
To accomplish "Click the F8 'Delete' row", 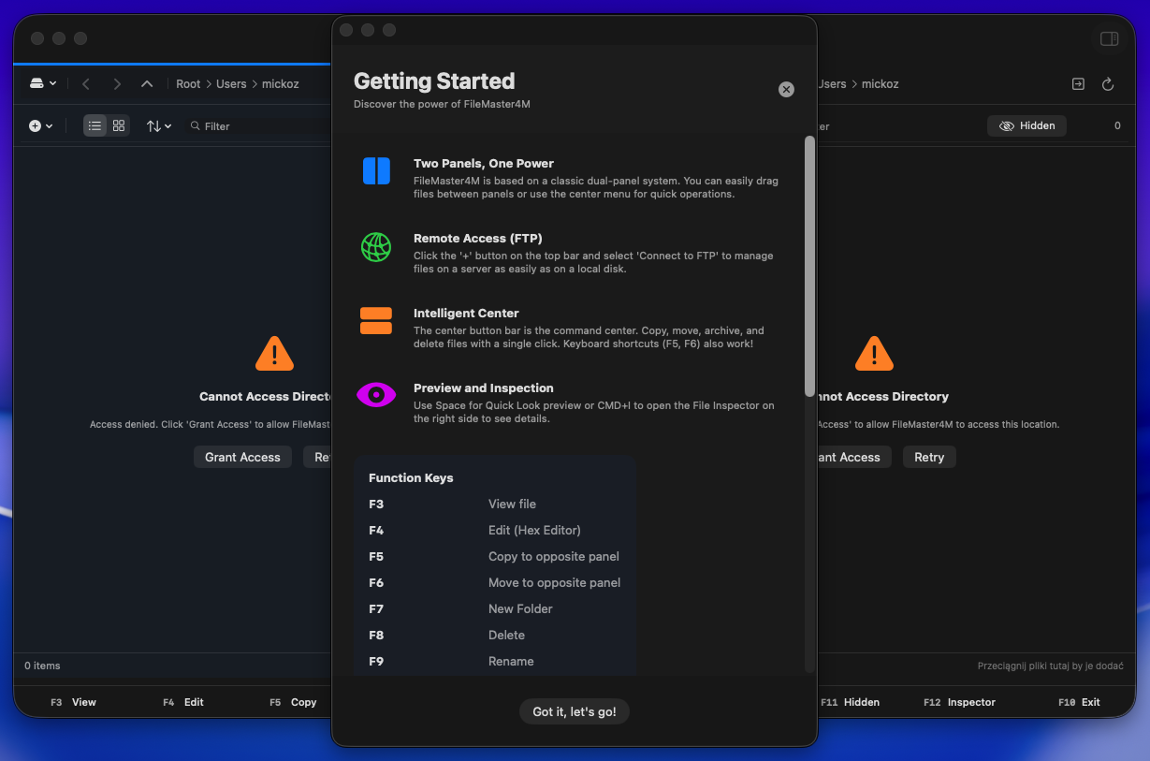I will (495, 635).
